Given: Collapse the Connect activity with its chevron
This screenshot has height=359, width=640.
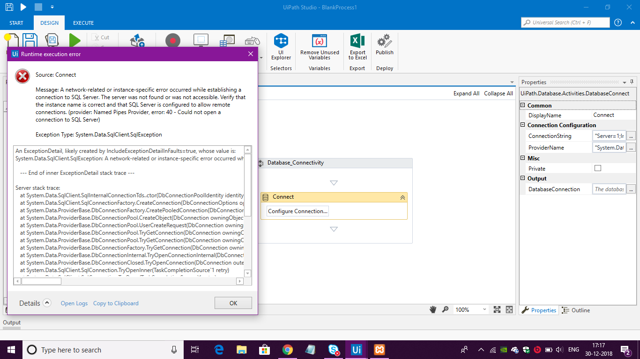Looking at the screenshot, I should pos(402,197).
